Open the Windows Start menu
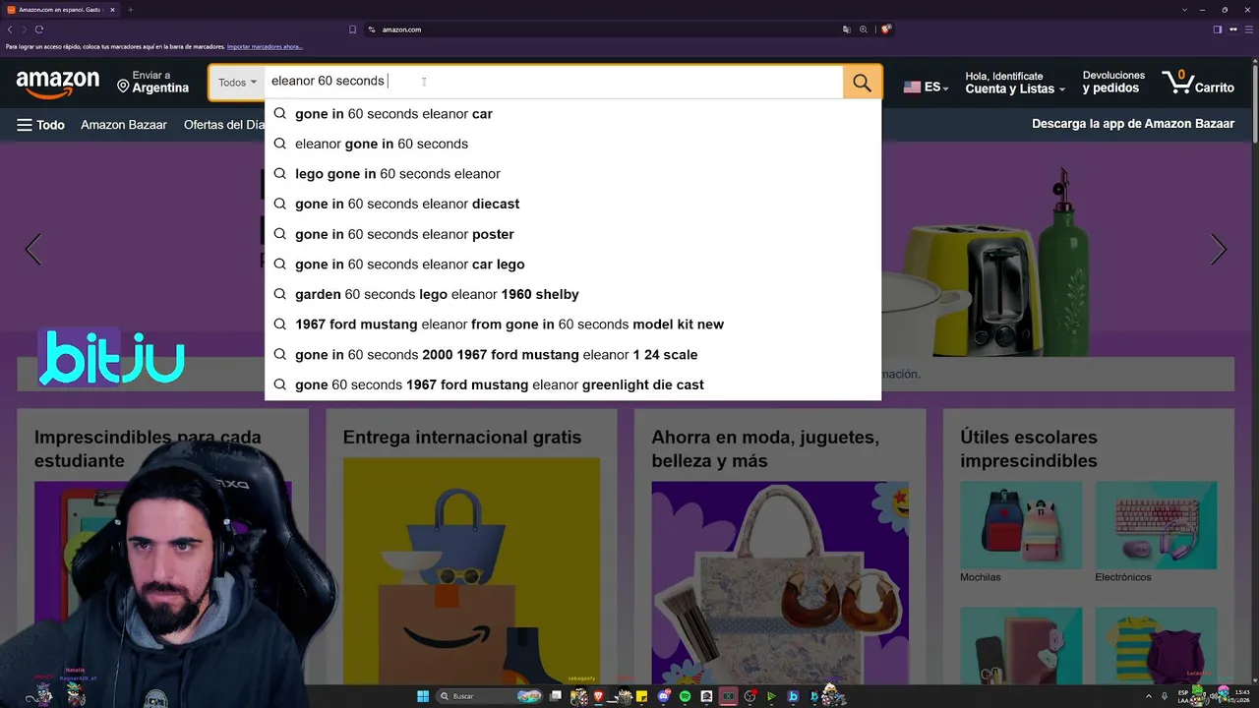 423,696
